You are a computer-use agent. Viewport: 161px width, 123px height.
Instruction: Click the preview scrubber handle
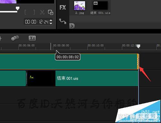[18, 8]
